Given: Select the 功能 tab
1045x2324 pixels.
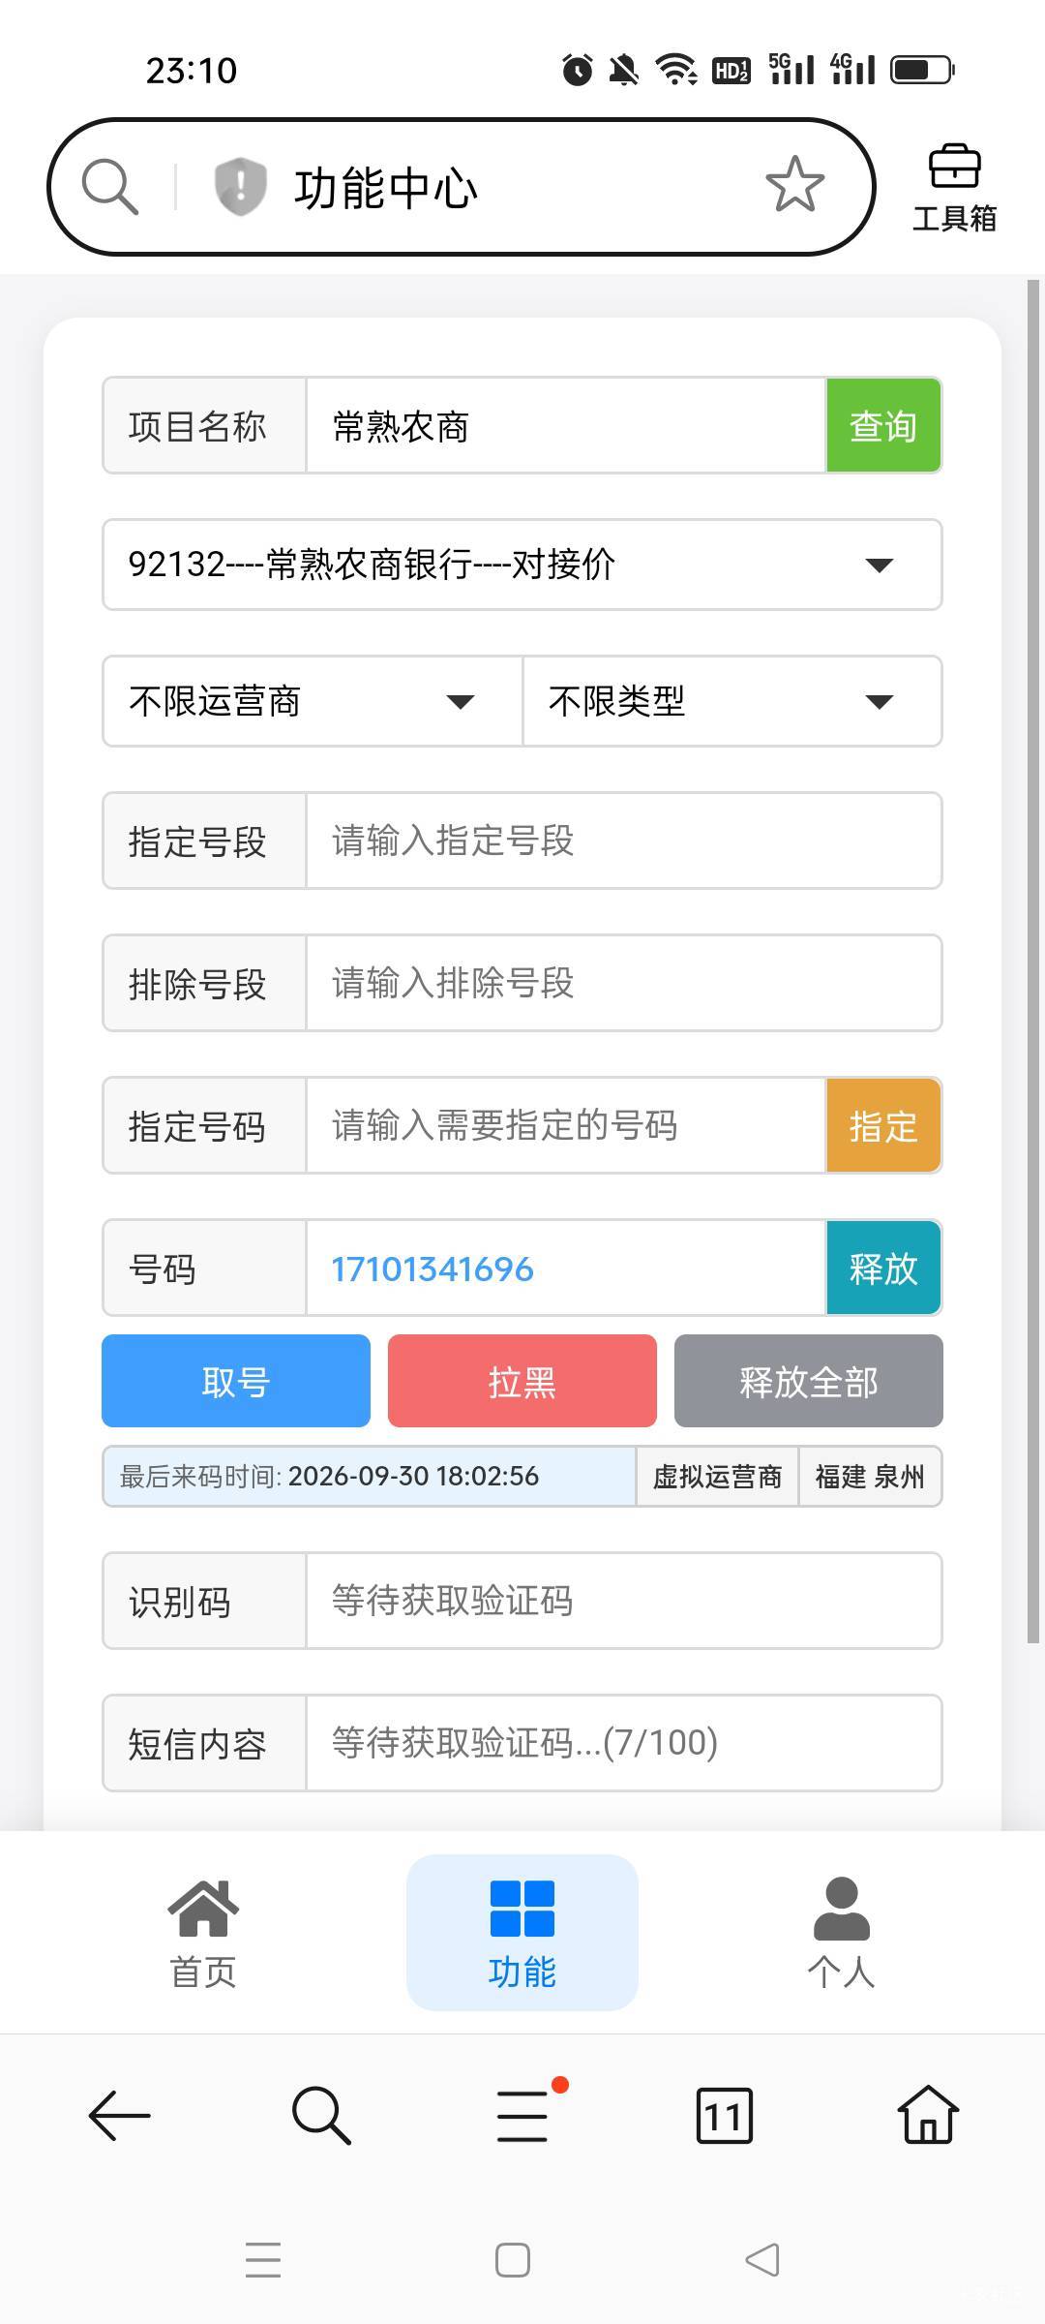Looking at the screenshot, I should (x=522, y=1933).
